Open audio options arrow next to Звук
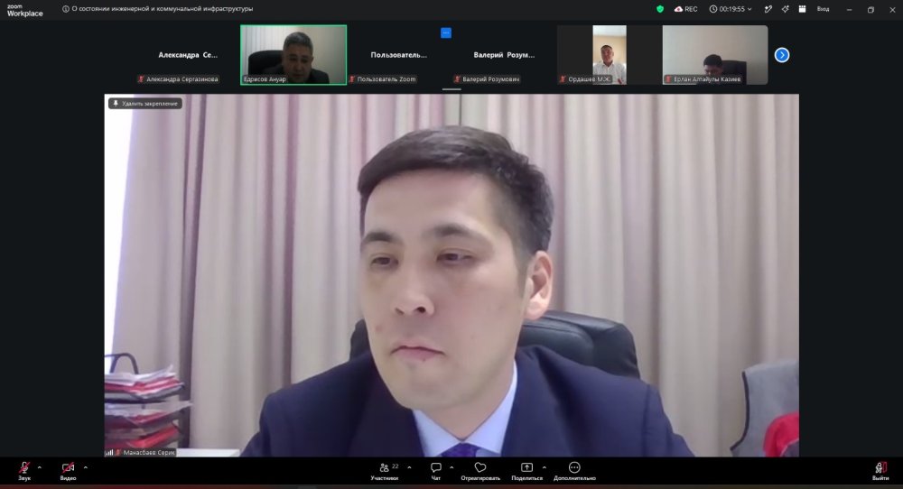903x489 pixels. [39, 467]
